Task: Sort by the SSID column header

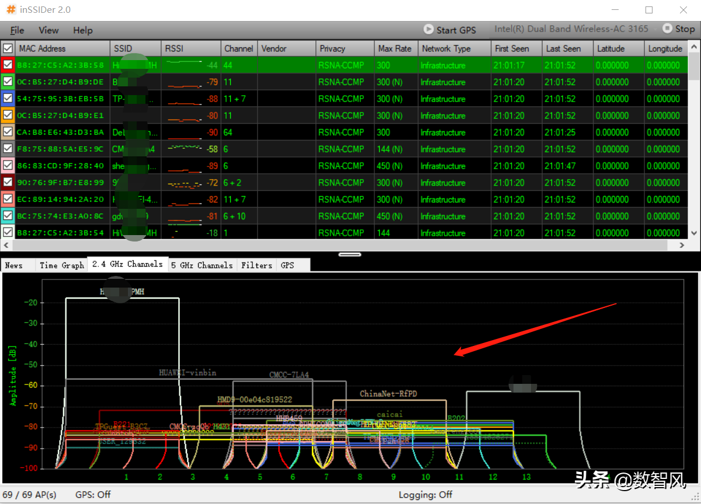Action: pos(136,48)
